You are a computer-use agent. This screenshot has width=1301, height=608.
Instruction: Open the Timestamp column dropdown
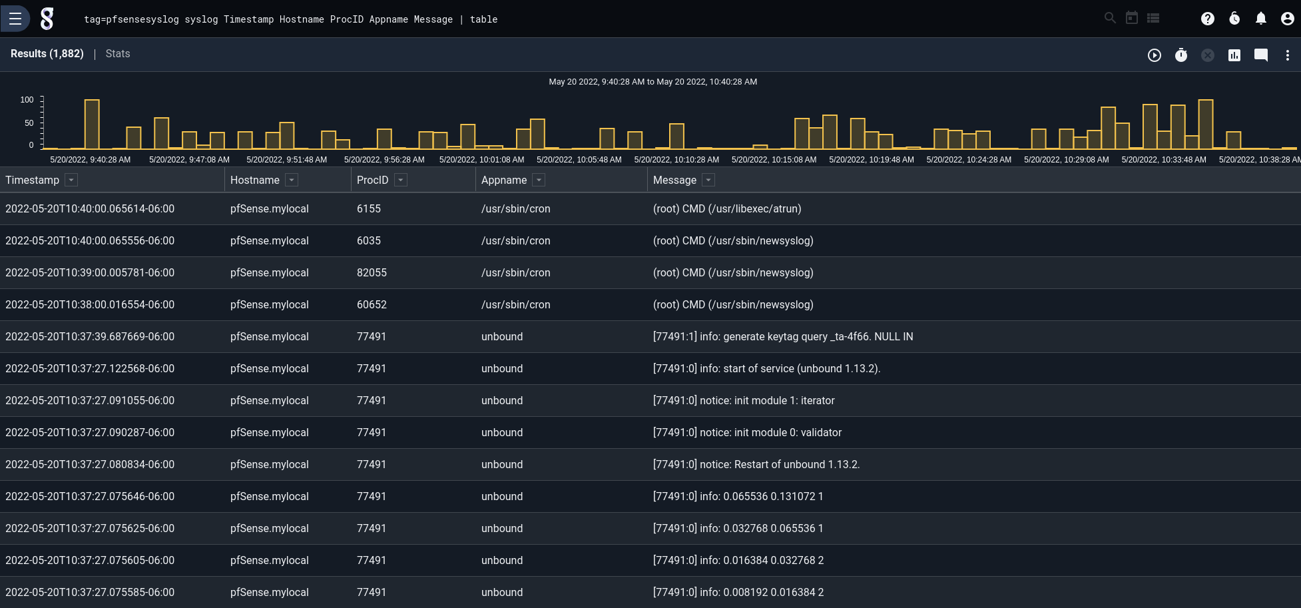click(x=71, y=180)
